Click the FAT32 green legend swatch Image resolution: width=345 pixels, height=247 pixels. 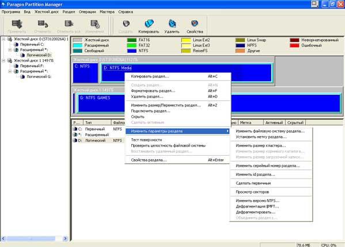[x=132, y=45]
